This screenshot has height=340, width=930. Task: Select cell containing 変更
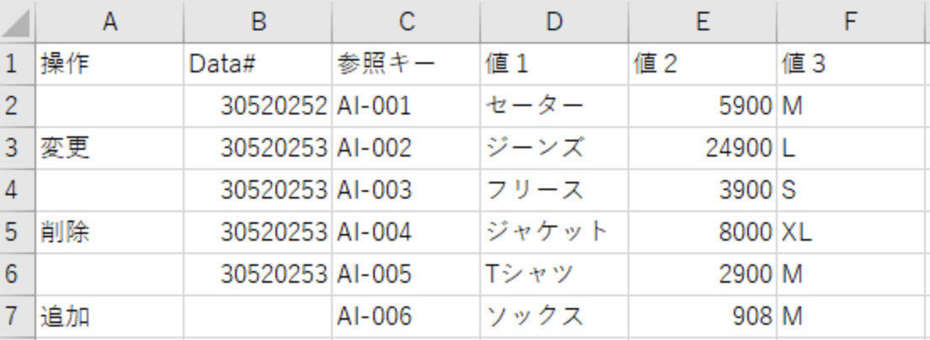pos(110,148)
